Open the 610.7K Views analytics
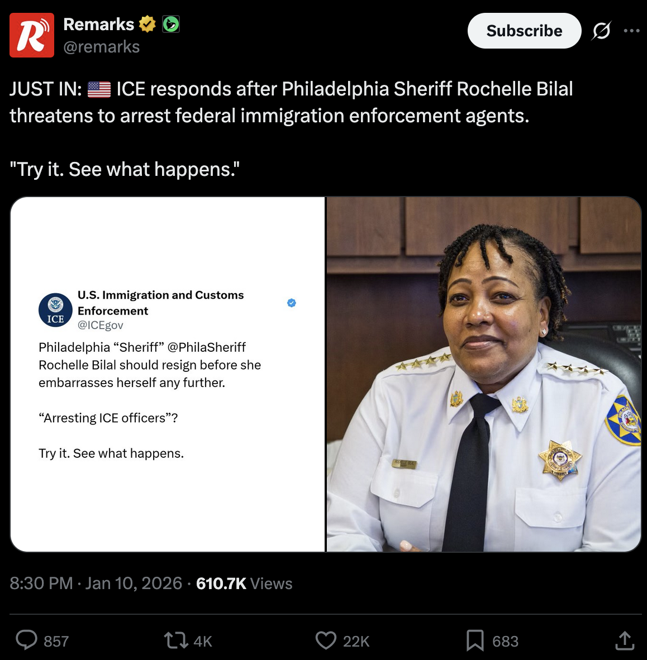 [244, 584]
